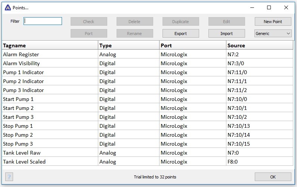This screenshot has height=187, width=297.
Task: Click the disabled Port button
Action: 89,34
